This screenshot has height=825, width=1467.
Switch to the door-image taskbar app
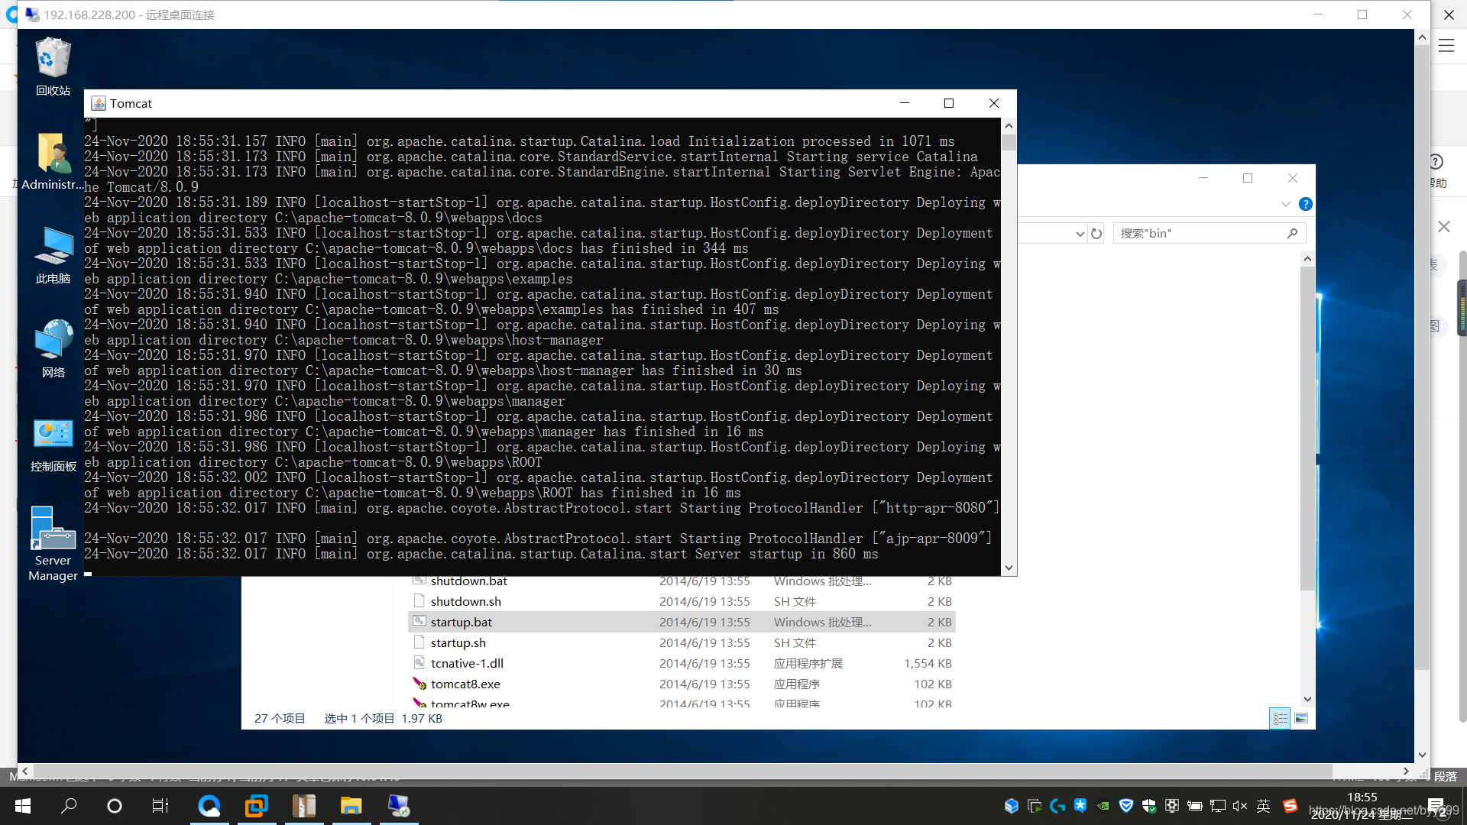304,805
